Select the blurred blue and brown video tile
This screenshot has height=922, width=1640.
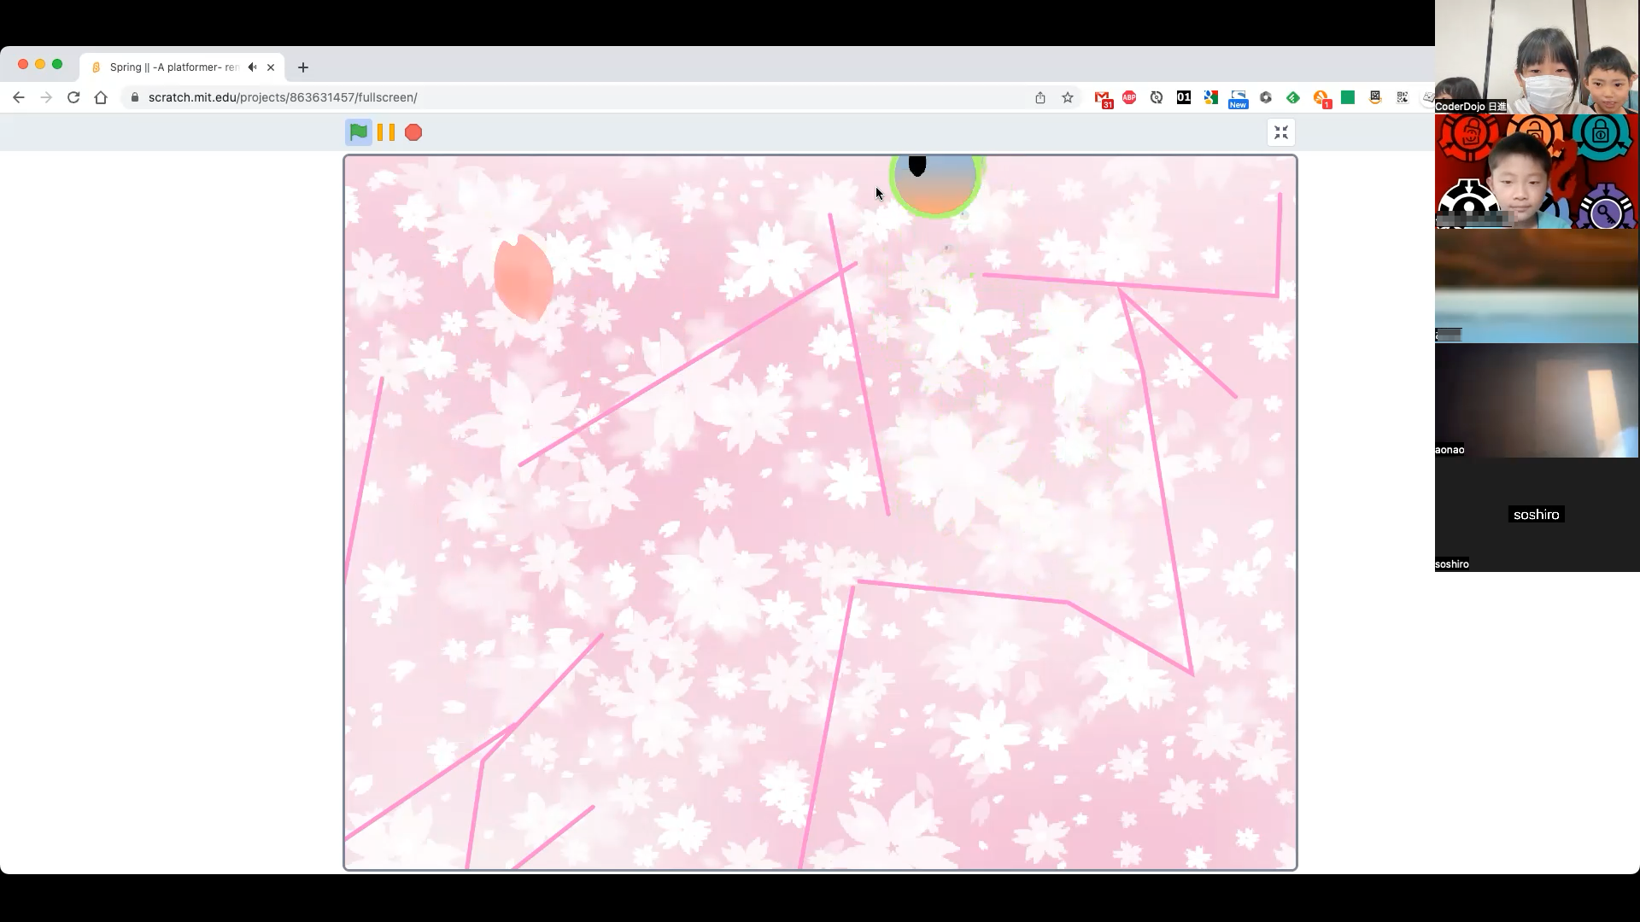click(1537, 286)
